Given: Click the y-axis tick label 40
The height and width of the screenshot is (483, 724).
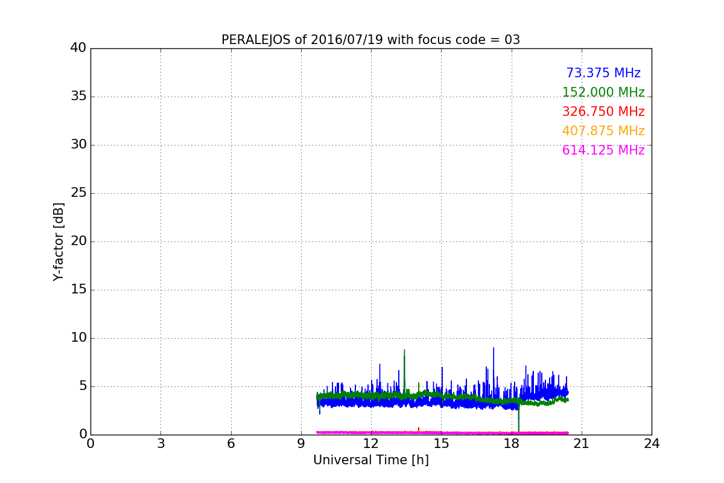Looking at the screenshot, I should click(x=78, y=48).
